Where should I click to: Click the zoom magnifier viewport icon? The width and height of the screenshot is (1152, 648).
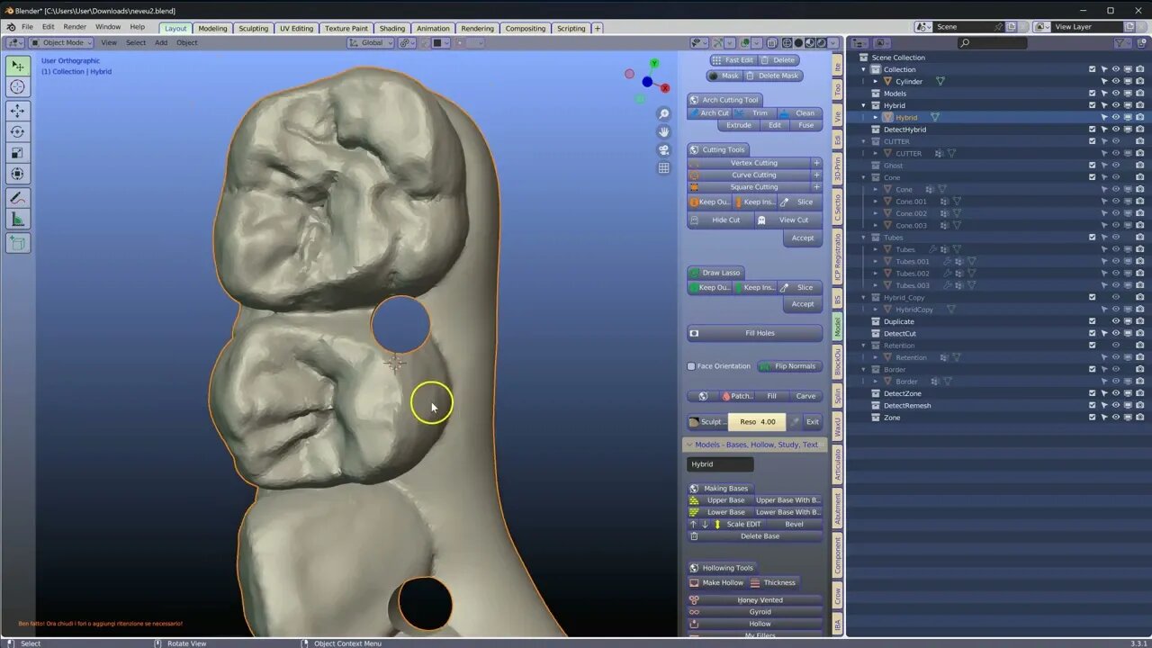tap(663, 113)
